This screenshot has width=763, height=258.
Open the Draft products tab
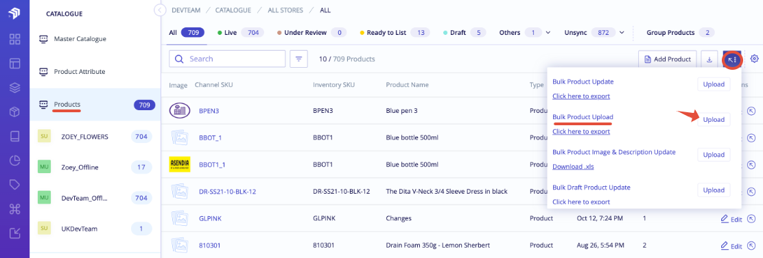(465, 33)
